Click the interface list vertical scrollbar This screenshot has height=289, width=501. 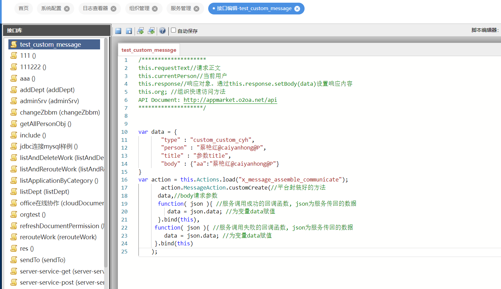point(106,151)
